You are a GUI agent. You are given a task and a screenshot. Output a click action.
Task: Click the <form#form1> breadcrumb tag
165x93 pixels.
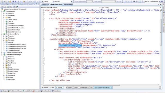[x=84, y=88]
